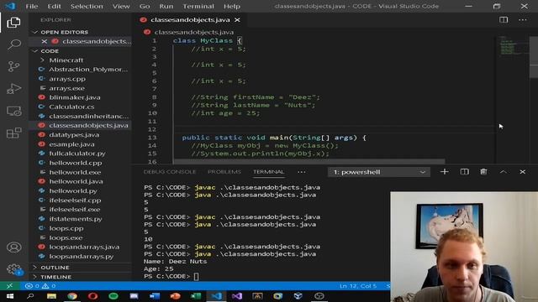This screenshot has height=302, width=538.
Task: Open the Run menu
Action: click(x=166, y=6)
